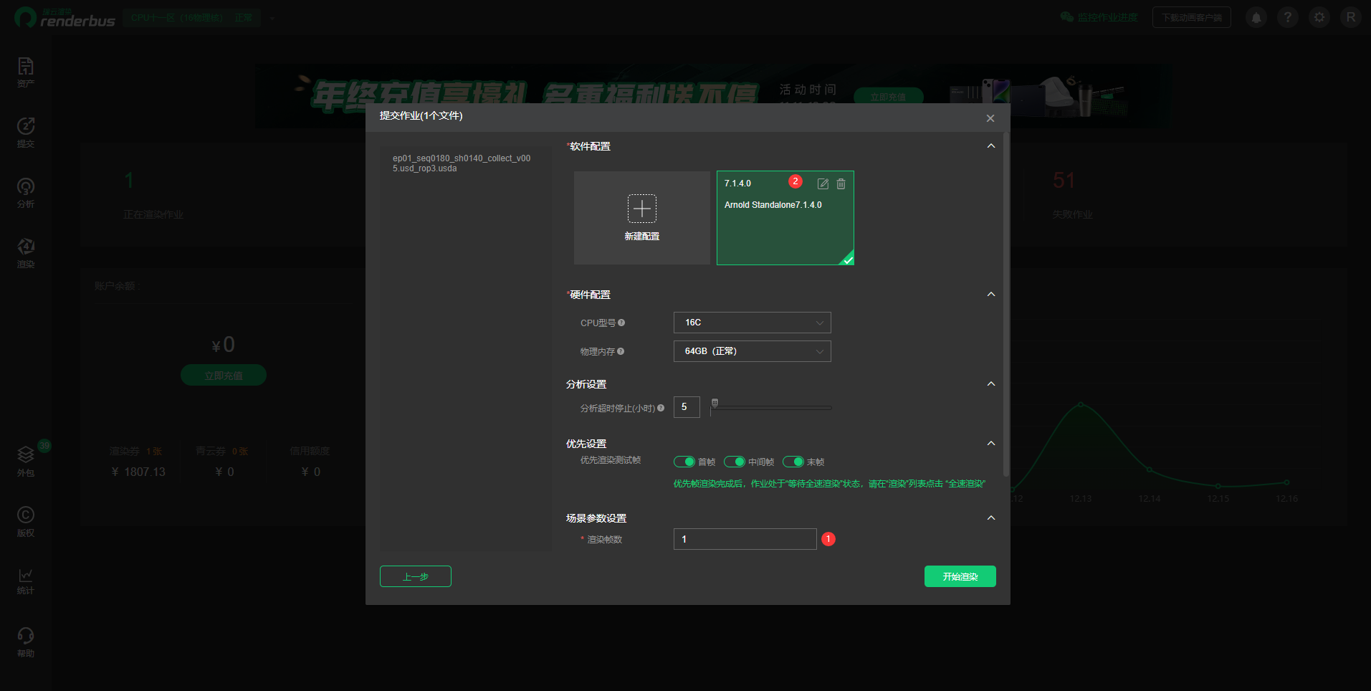Open the 监控作业进度 link

[x=1108, y=17]
